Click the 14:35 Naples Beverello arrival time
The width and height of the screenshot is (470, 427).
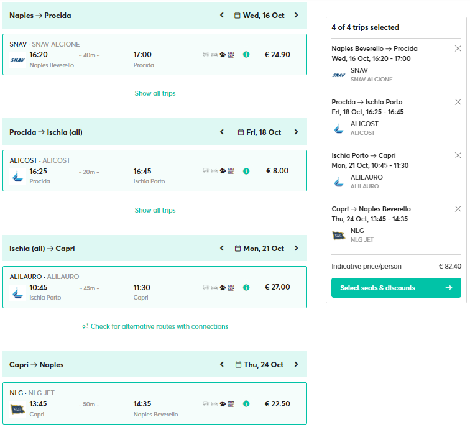(142, 404)
